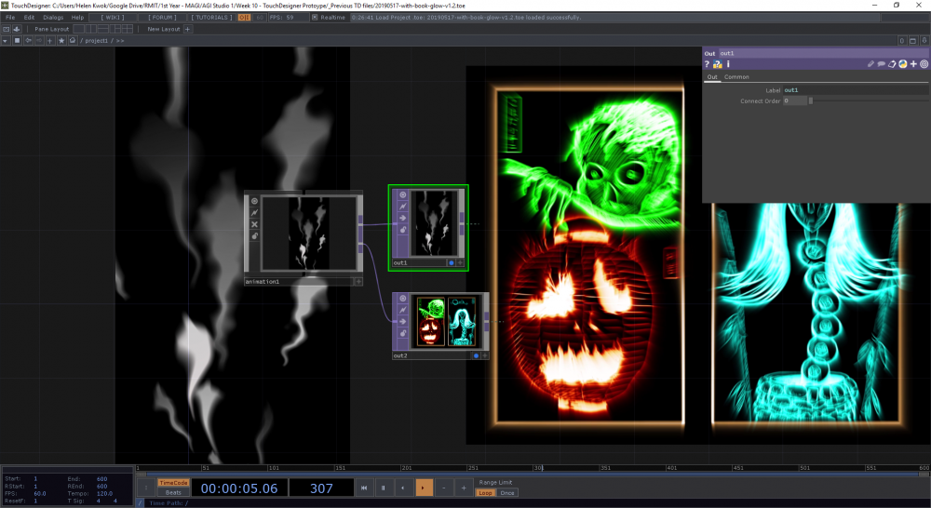Expand timeline settings arrow button
931x508 pixels.
(145, 488)
